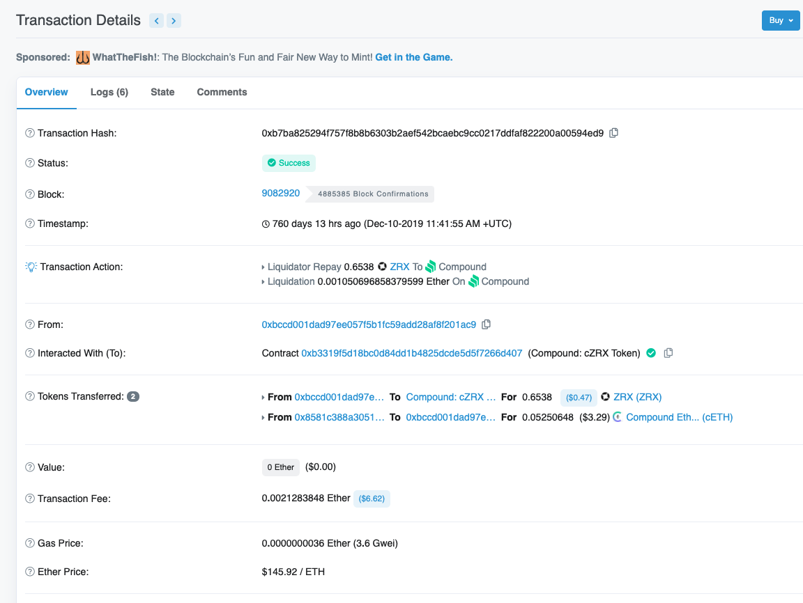Click help icon beside Timestamp
Screen dimensions: 803x603
click(30, 224)
